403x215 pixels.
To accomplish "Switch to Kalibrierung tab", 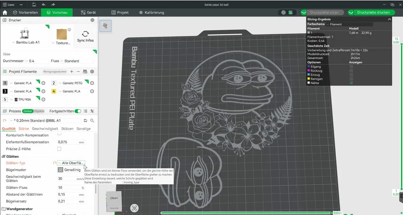I will 152,12.
